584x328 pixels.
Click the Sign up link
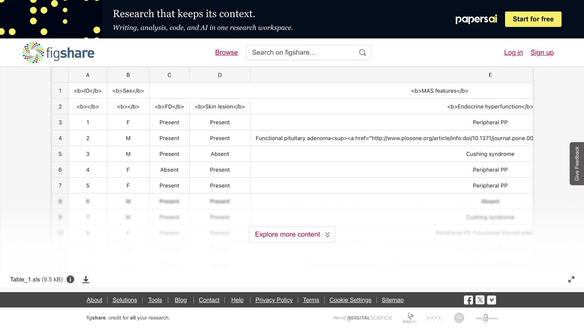(542, 52)
